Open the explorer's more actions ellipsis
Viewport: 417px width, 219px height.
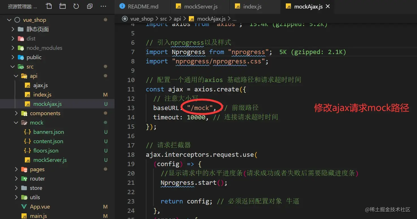click(103, 6)
